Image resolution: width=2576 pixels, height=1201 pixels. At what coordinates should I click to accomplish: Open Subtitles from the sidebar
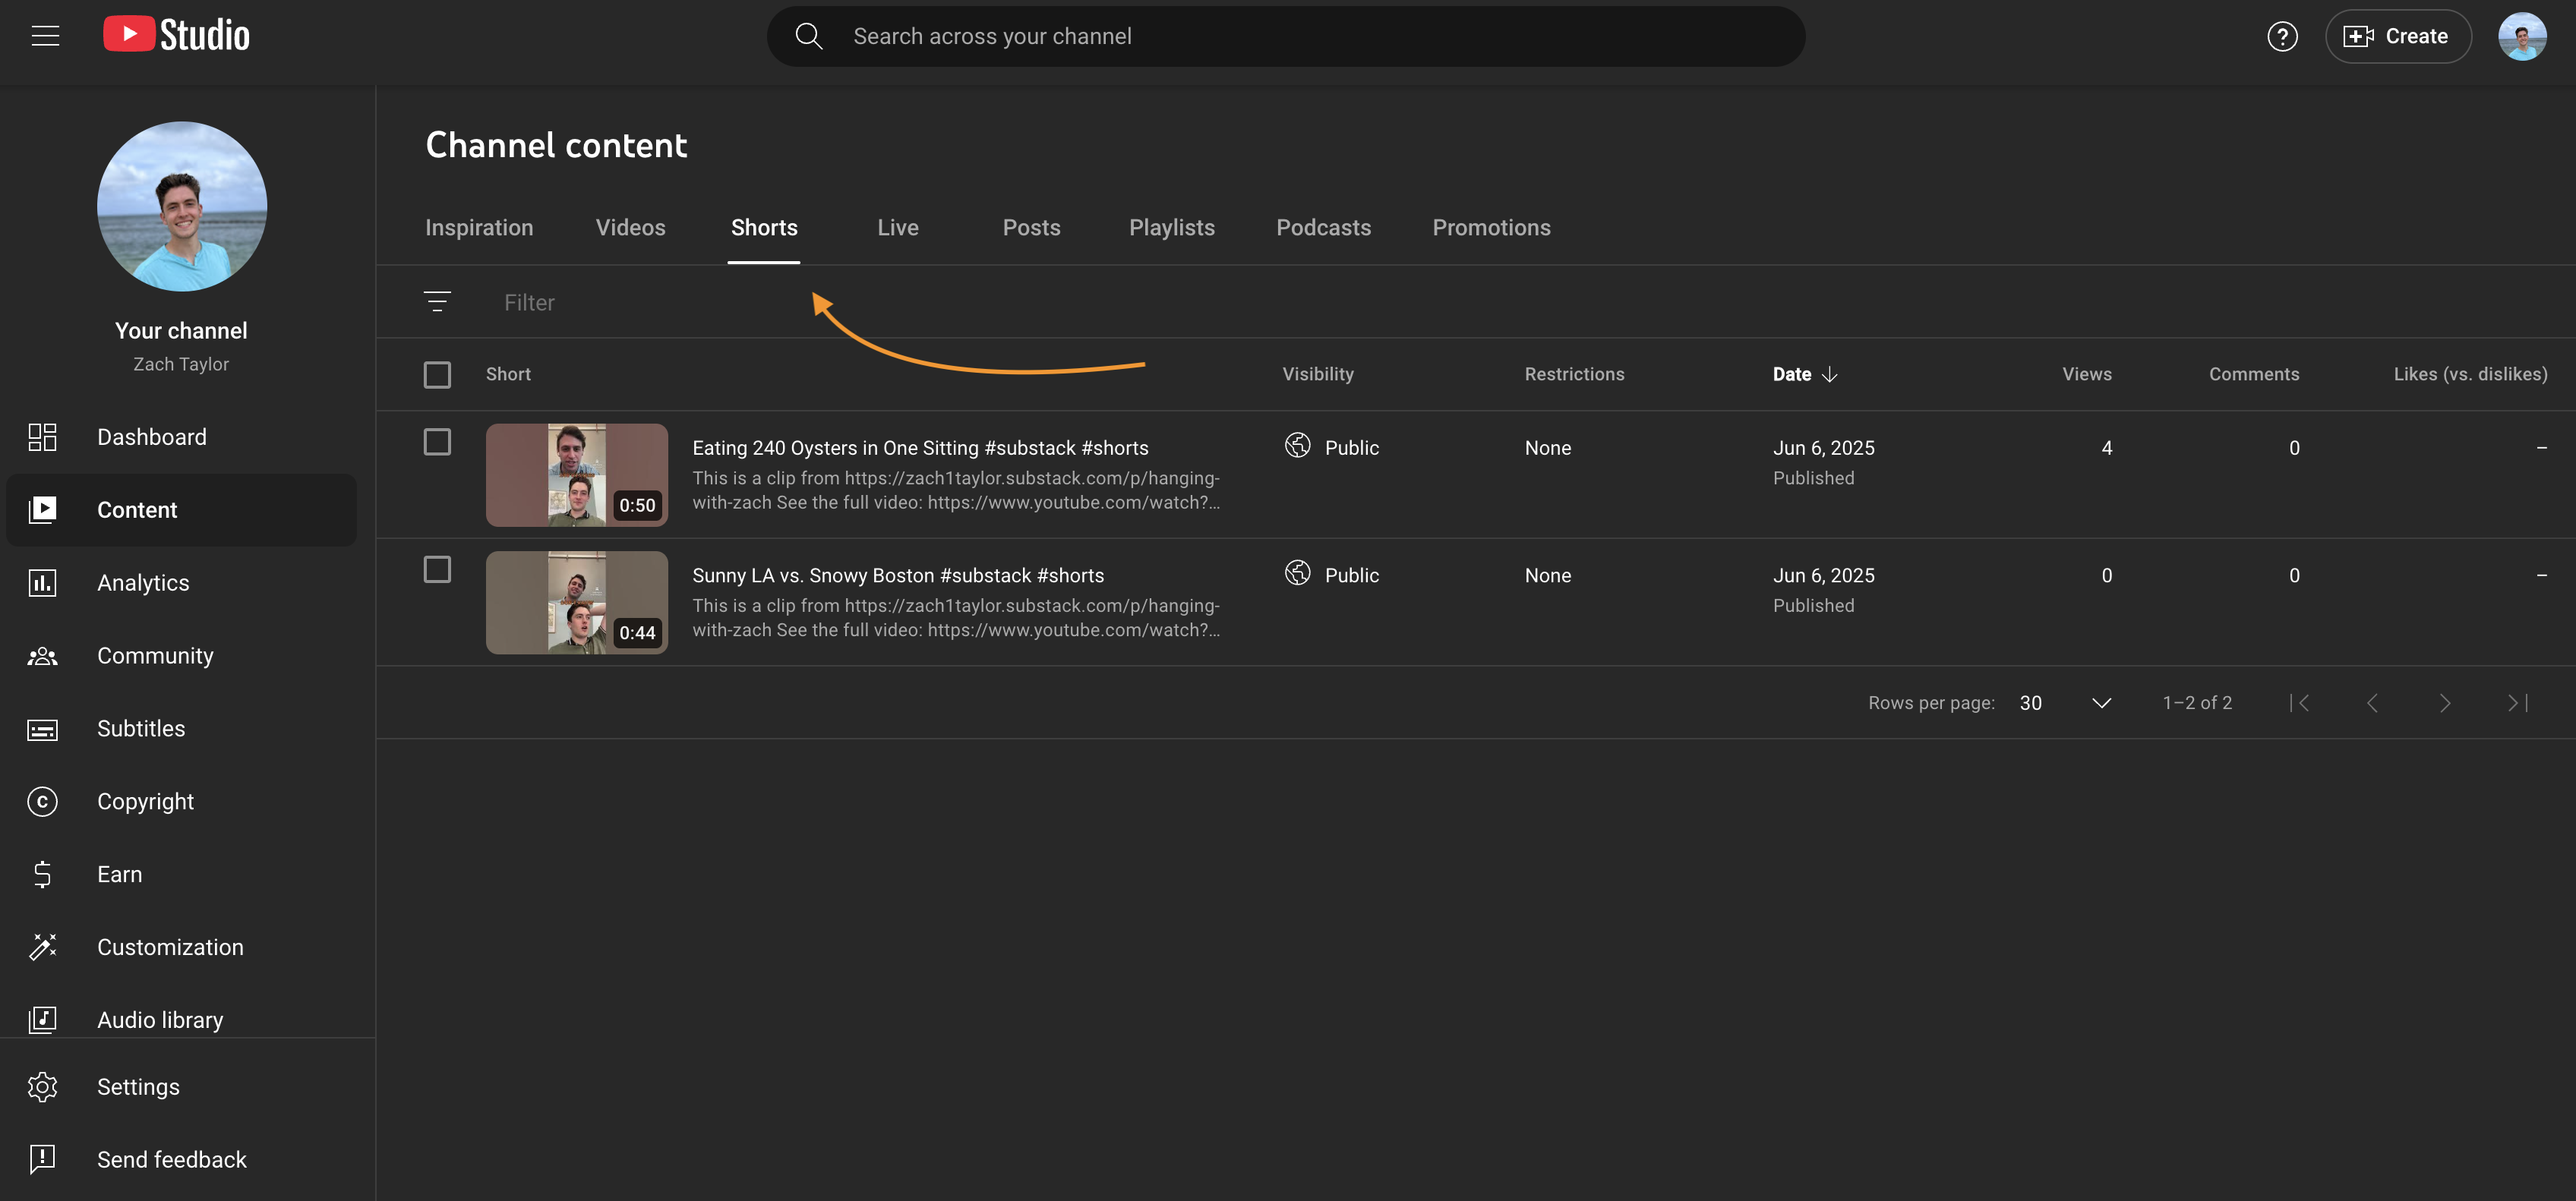point(182,729)
